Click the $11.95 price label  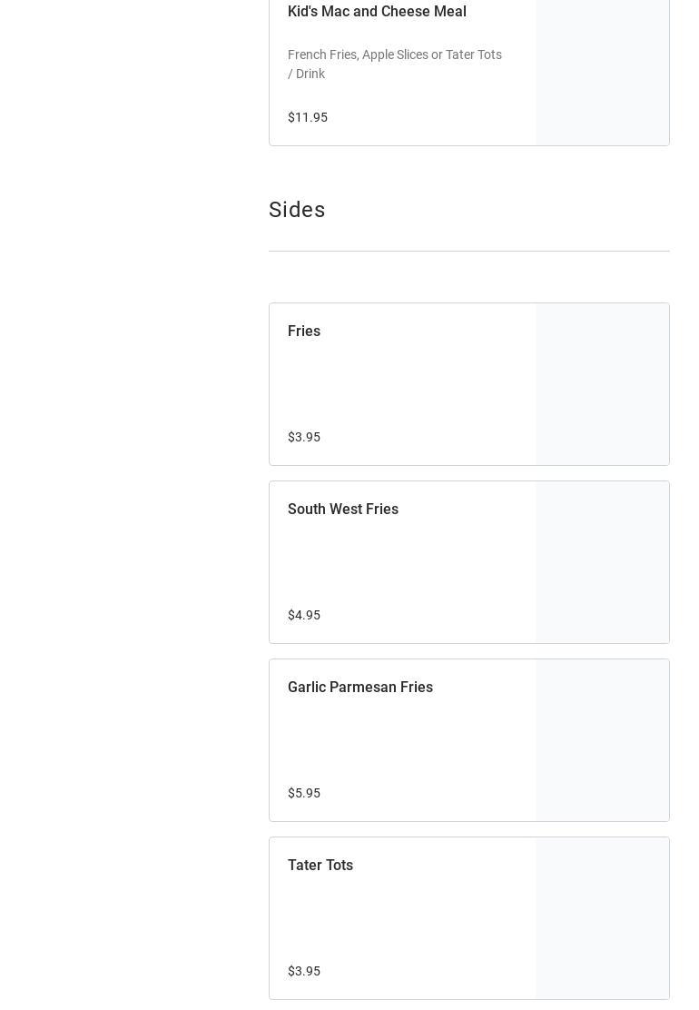coord(308,117)
